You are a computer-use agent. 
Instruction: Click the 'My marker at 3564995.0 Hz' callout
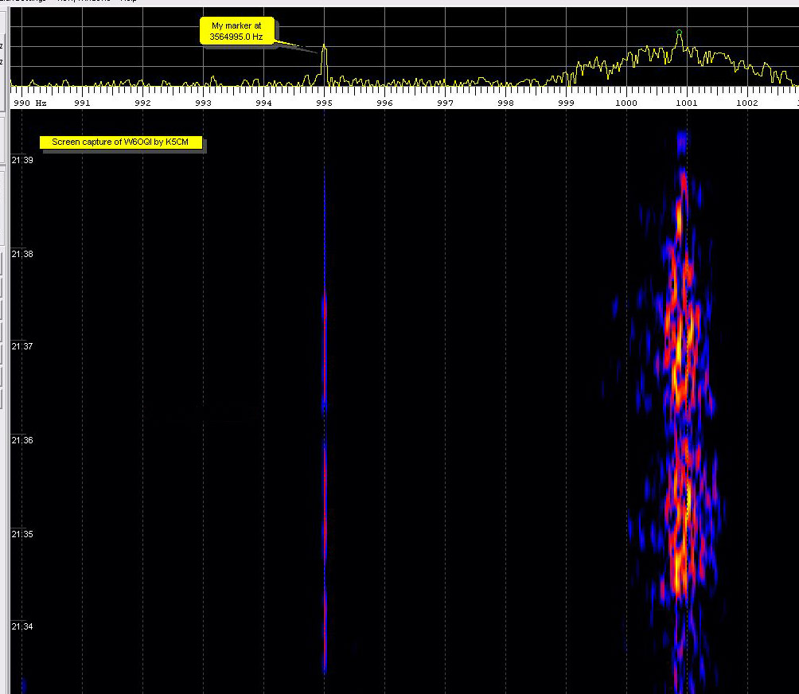tap(237, 31)
